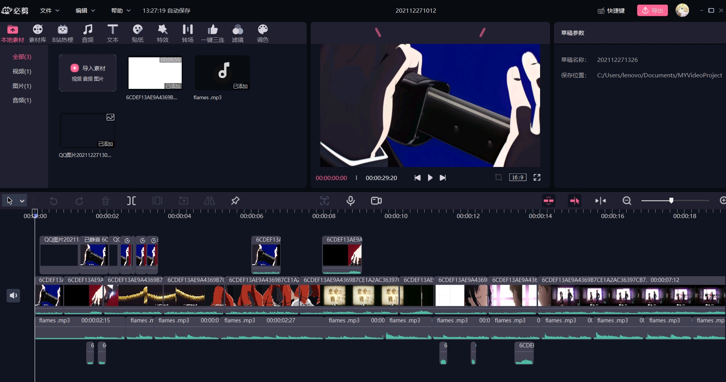
Task: Select the 音频(1) category
Action: (x=22, y=100)
